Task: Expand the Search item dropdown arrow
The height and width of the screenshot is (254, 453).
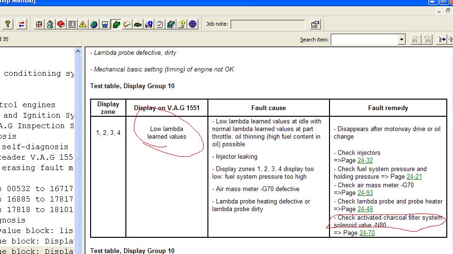Action: (x=402, y=40)
